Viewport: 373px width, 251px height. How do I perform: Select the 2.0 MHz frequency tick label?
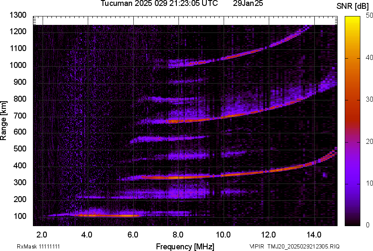click(x=42, y=235)
